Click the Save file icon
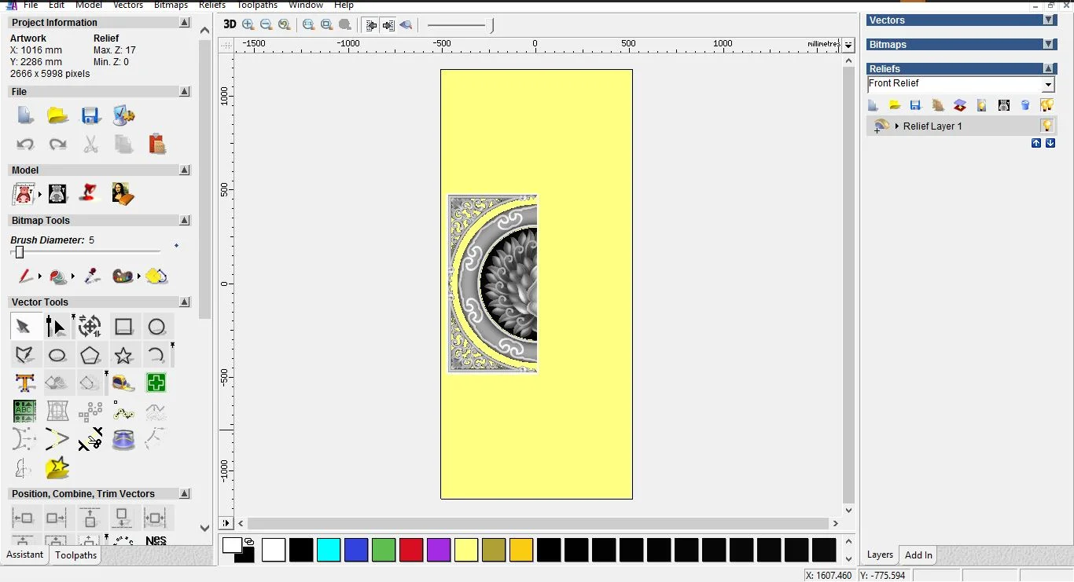The width and height of the screenshot is (1074, 582). click(x=90, y=116)
